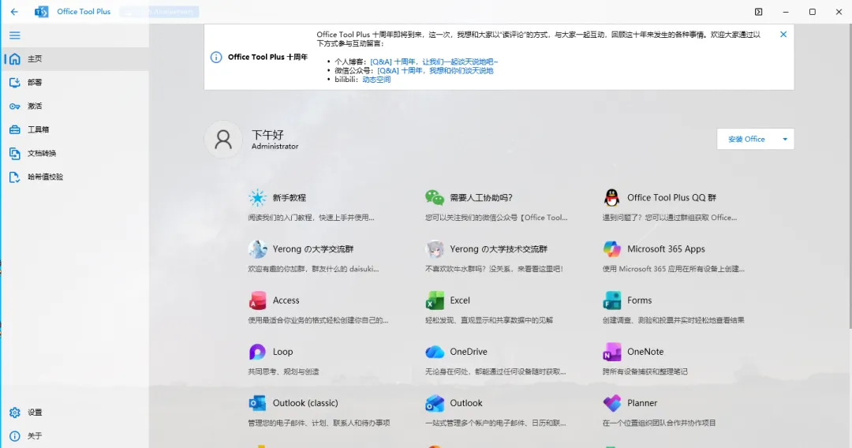Open the 工具箱 toolbox page
Screen dimensions: 852x448
point(75,130)
